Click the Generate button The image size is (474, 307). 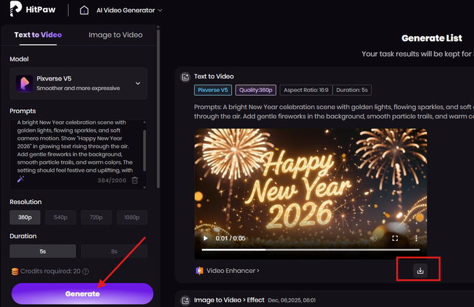coord(83,293)
